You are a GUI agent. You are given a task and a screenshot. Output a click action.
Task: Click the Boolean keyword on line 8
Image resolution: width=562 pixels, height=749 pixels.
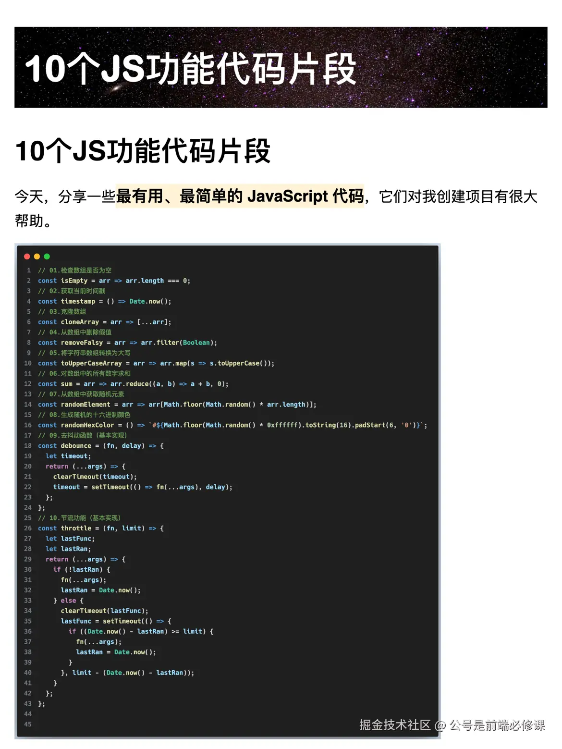point(199,342)
